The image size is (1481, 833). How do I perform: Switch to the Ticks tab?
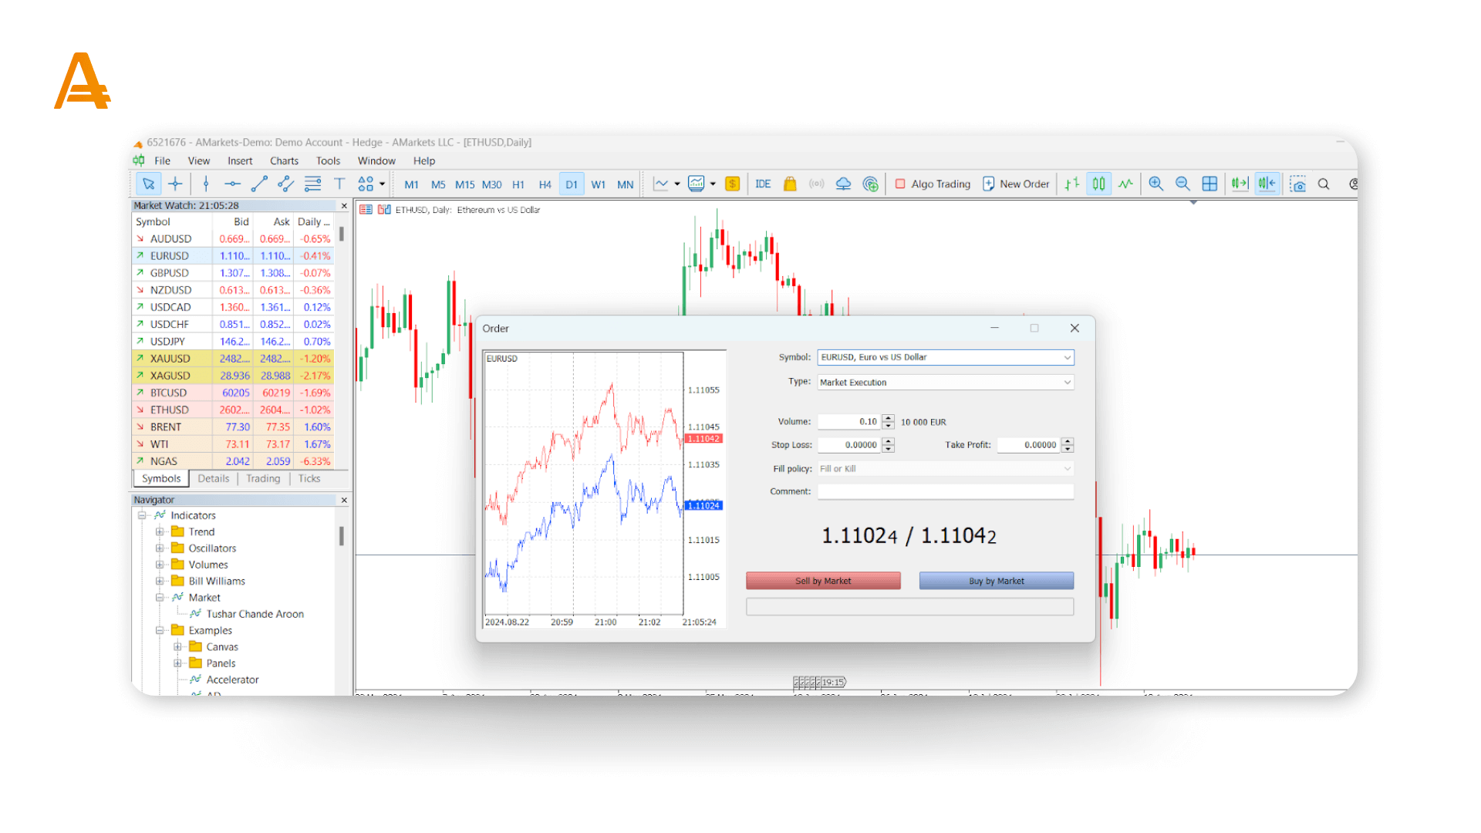click(x=309, y=478)
